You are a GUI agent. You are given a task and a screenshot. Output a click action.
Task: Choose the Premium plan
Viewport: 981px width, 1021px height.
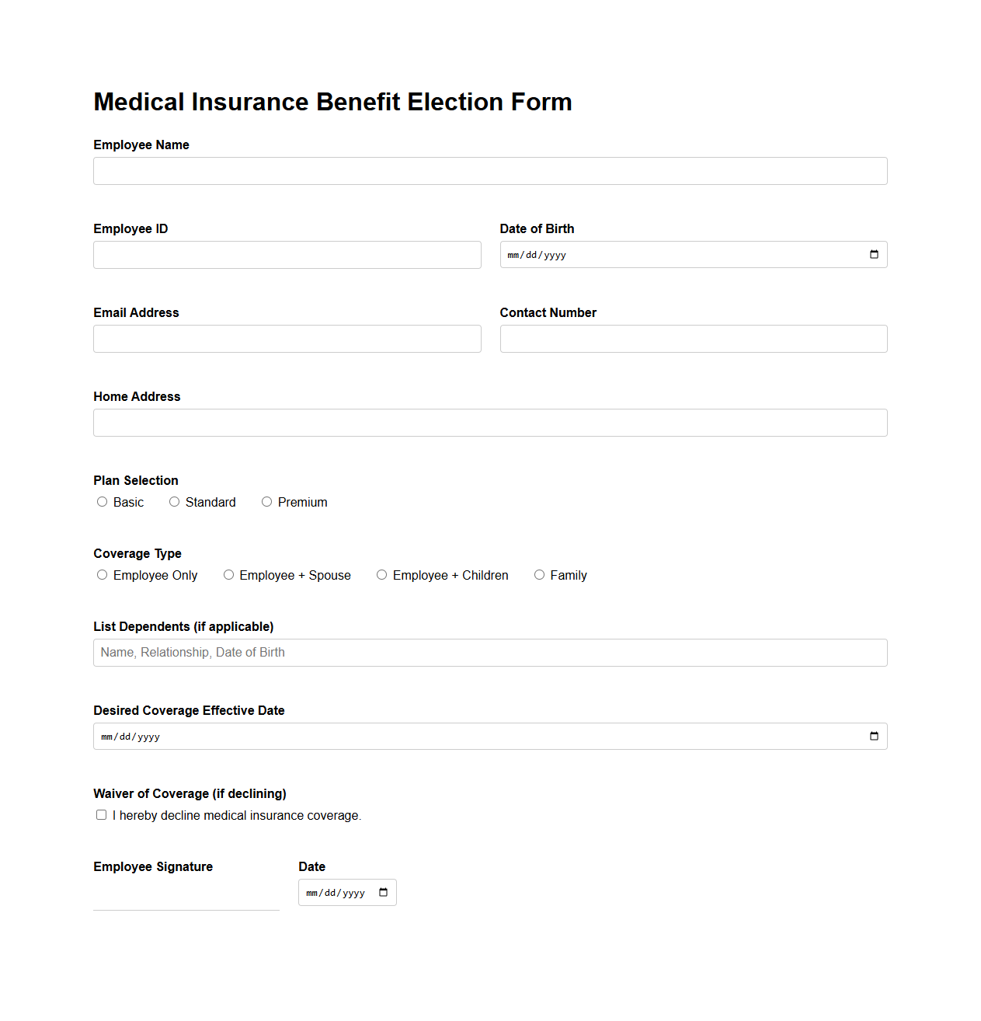pos(266,501)
